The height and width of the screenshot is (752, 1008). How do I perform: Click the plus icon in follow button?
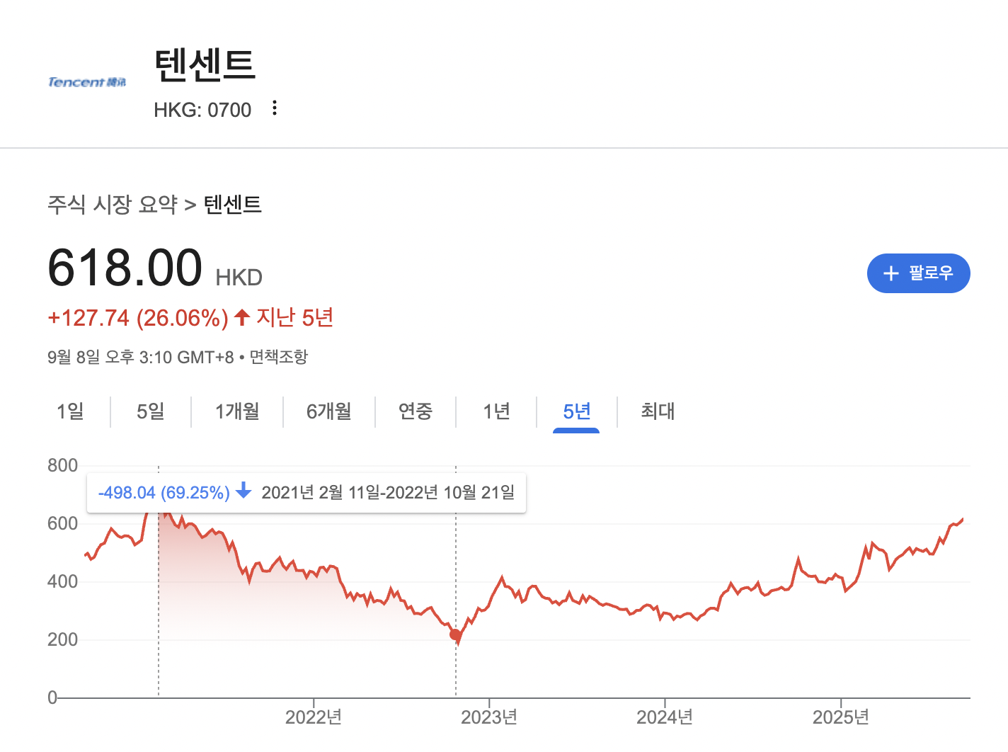(891, 273)
